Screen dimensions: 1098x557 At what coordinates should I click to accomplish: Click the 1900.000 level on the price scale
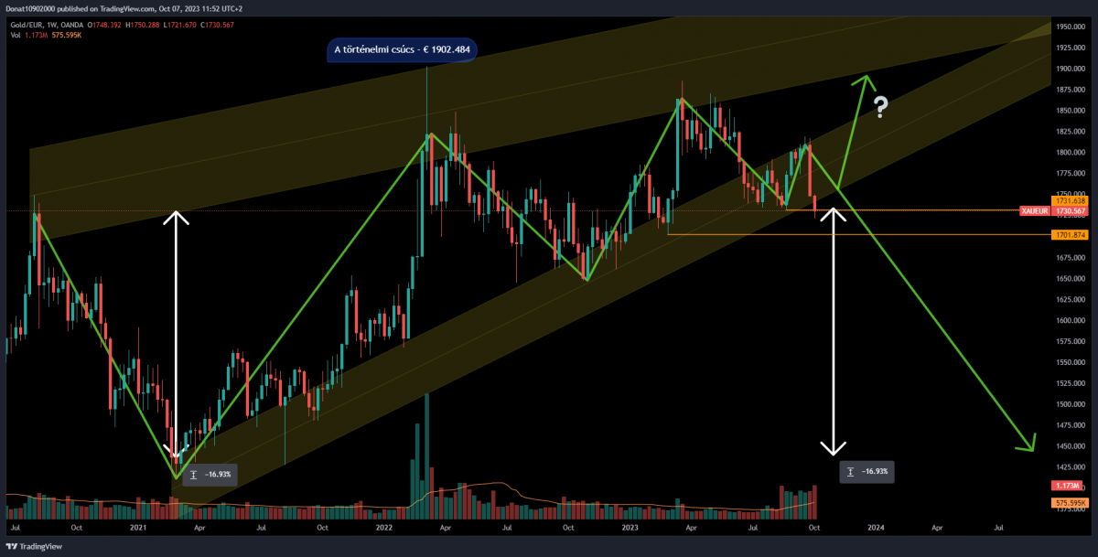(1070, 69)
